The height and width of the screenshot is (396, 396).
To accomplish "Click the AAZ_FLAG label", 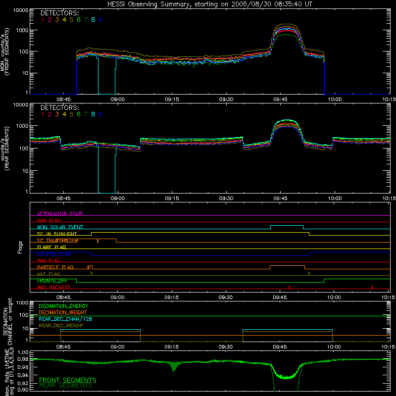I will tap(49, 274).
